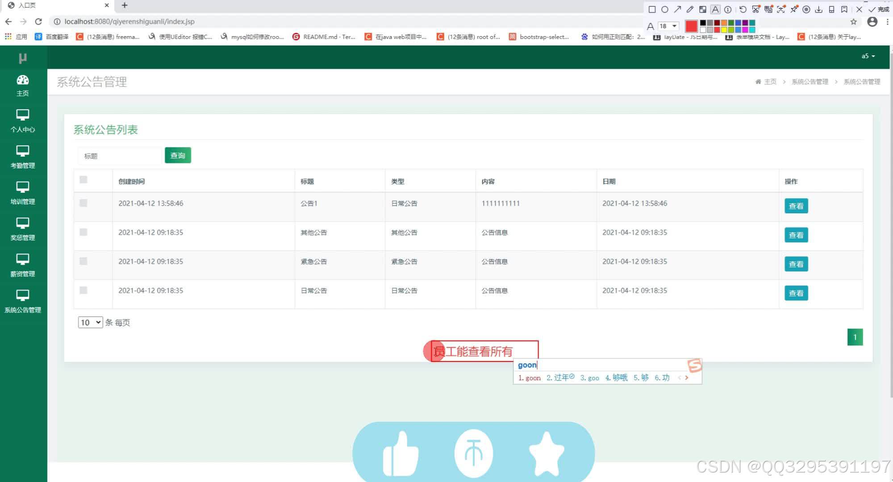The height and width of the screenshot is (482, 893).
Task: Go back in browser history
Action: (x=8, y=21)
